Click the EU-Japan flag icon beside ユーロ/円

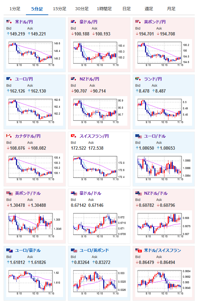9,79
